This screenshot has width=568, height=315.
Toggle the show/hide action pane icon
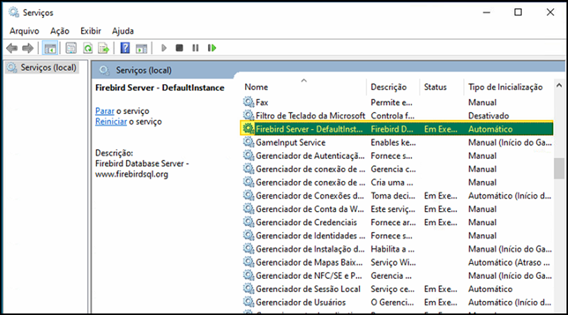[x=141, y=48]
